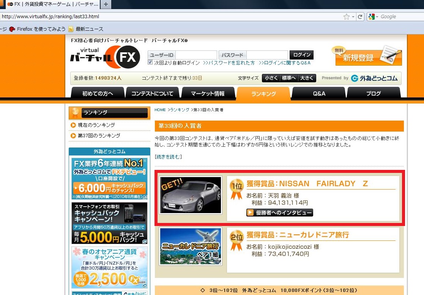Click the 利益：73,401,740円 text

(280, 254)
